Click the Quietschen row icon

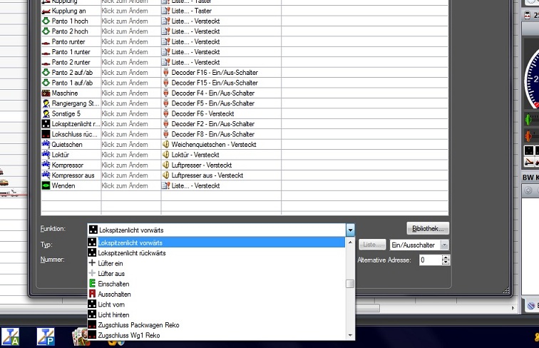pyautogui.click(x=46, y=145)
